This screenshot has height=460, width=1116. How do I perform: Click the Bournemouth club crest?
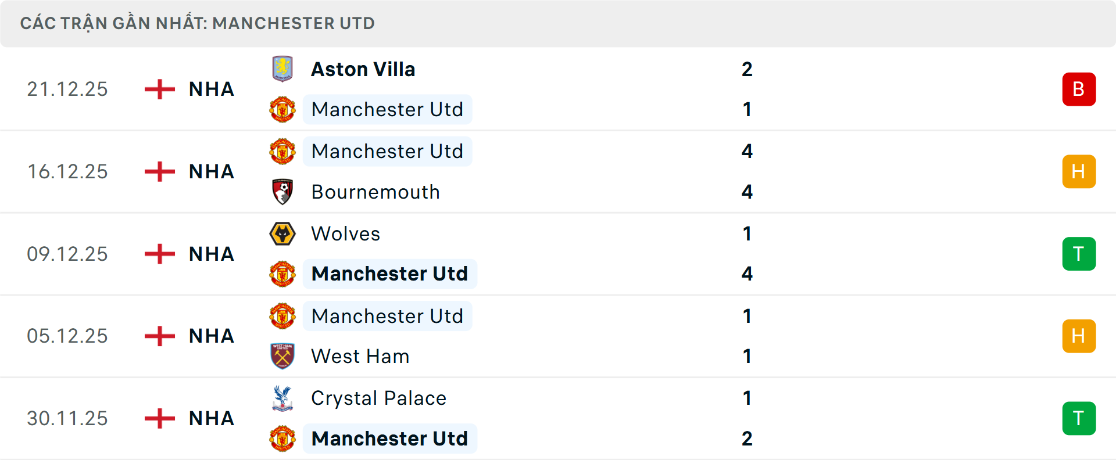point(282,192)
